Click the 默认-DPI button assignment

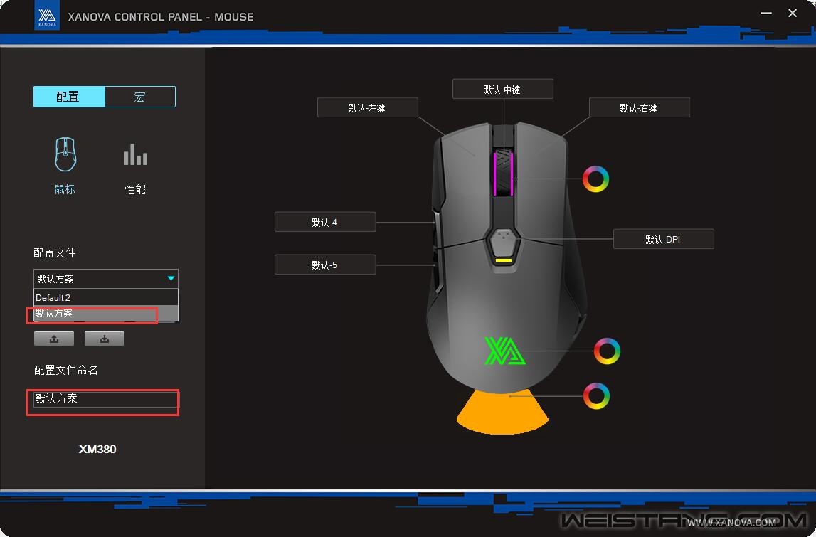(x=663, y=240)
